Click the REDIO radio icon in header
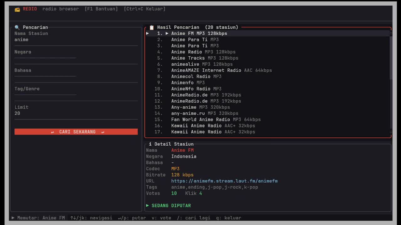The image size is (401, 225). coord(17,9)
